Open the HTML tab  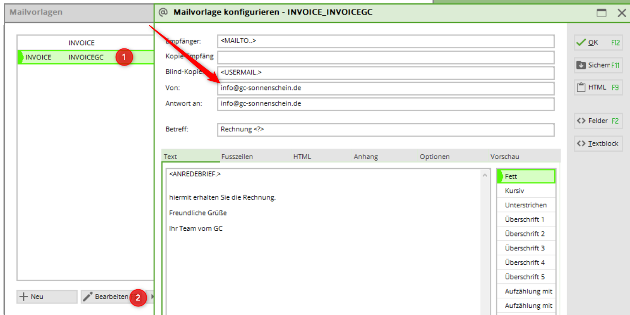pos(302,157)
